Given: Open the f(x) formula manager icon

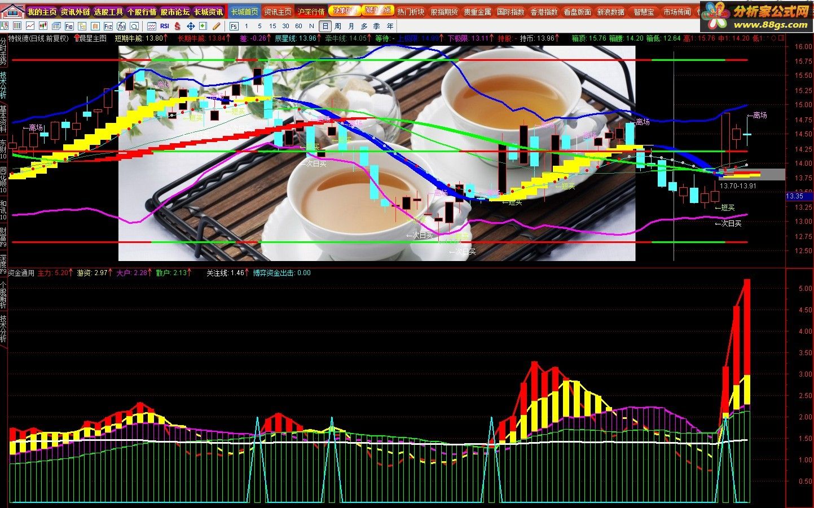Looking at the screenshot, I should pyautogui.click(x=121, y=26).
